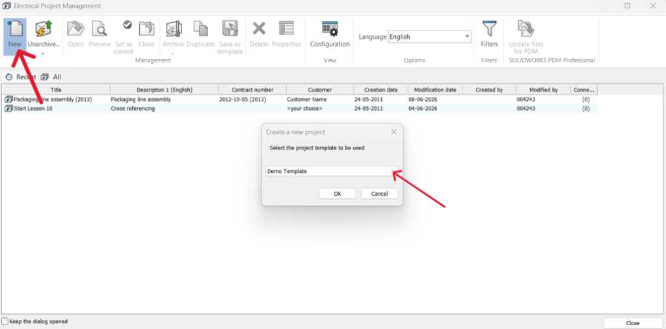Toggle Keep the dialog opened checkbox

(5, 321)
